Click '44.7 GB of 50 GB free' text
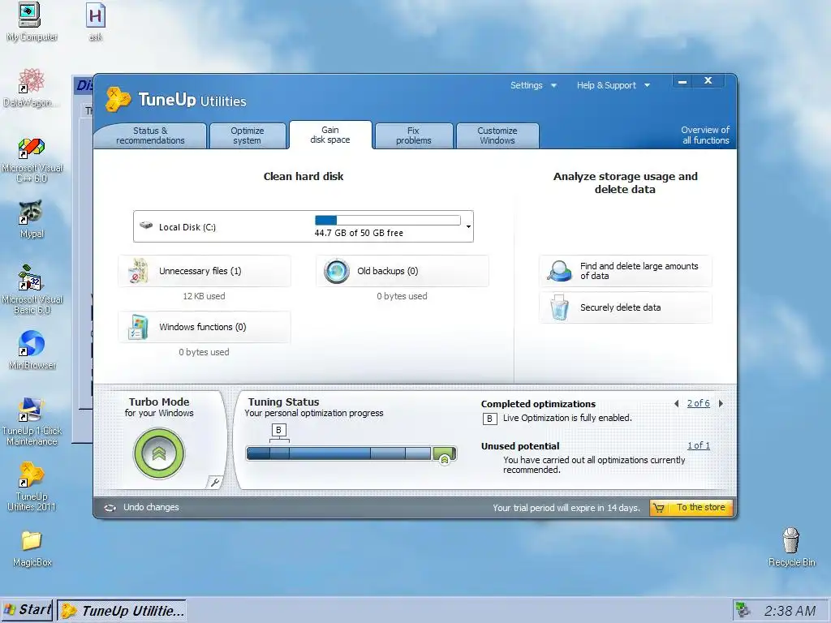Screen dimensions: 831x623 coord(359,233)
